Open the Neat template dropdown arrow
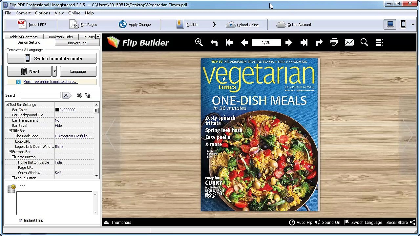 pos(54,71)
